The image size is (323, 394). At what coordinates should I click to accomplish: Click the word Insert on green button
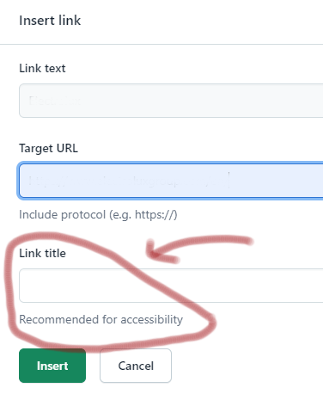[x=52, y=366]
